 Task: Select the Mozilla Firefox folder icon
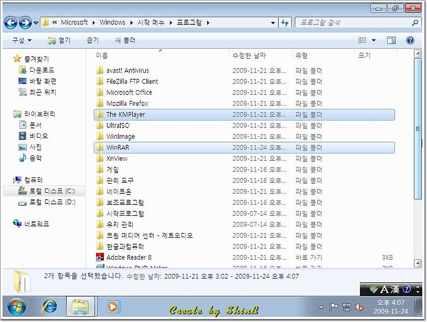coord(100,103)
